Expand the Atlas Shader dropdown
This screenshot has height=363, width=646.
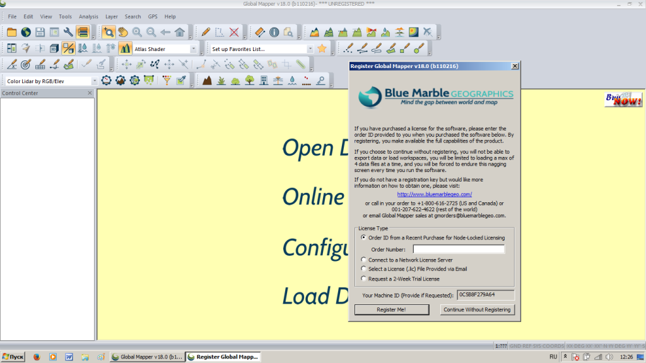193,49
